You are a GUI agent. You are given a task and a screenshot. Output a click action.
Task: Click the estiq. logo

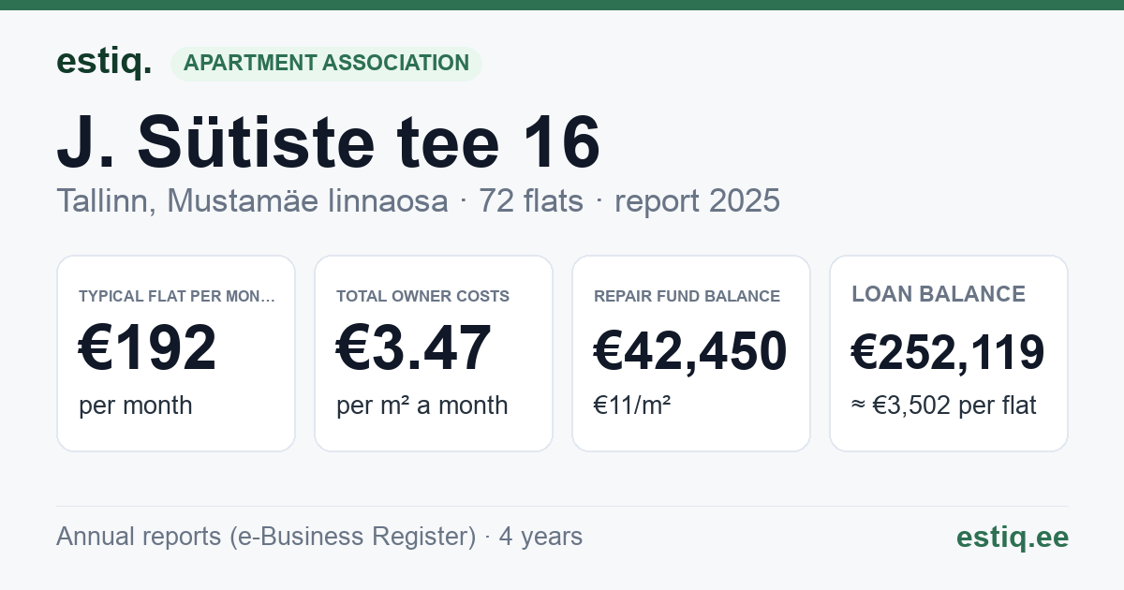click(x=104, y=63)
